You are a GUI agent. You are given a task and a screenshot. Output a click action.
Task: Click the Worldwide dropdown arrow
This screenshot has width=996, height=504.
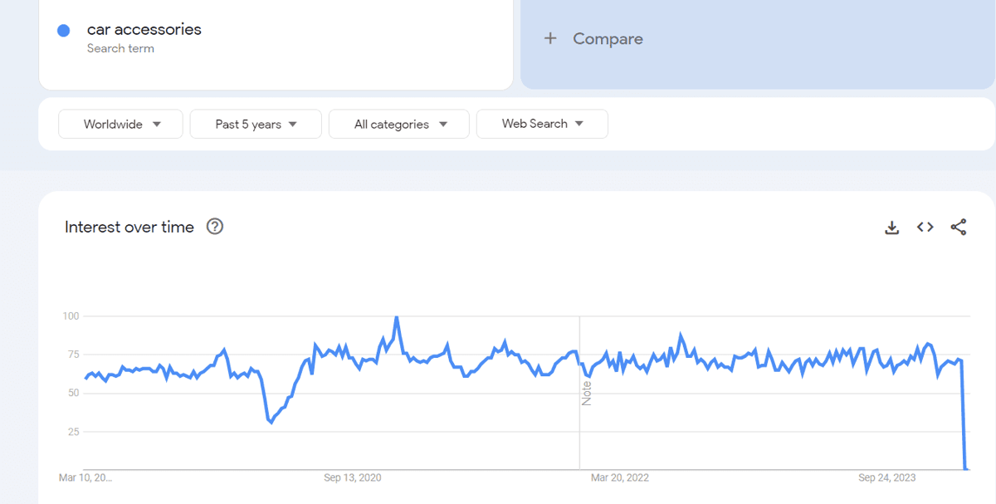(x=156, y=125)
